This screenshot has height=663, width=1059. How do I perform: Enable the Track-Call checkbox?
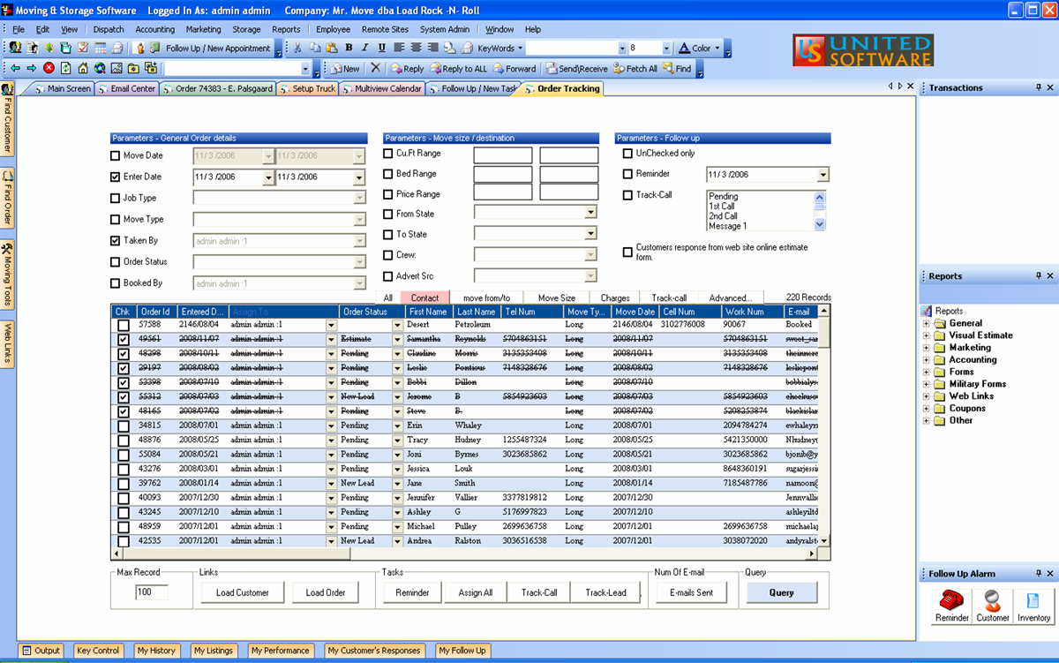(x=628, y=196)
